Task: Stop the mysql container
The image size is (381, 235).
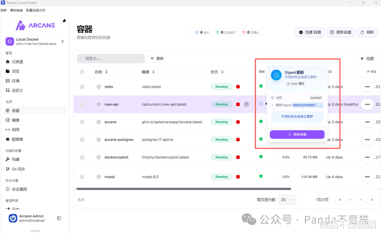Action: coord(238,177)
